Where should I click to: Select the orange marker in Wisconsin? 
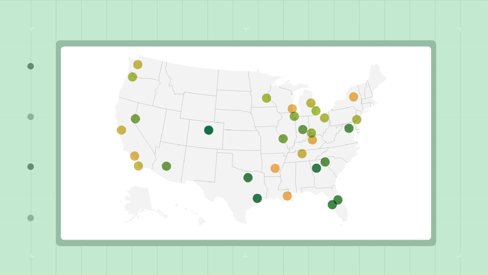[x=292, y=109]
